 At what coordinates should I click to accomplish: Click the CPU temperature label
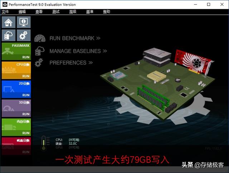(x=59, y=140)
